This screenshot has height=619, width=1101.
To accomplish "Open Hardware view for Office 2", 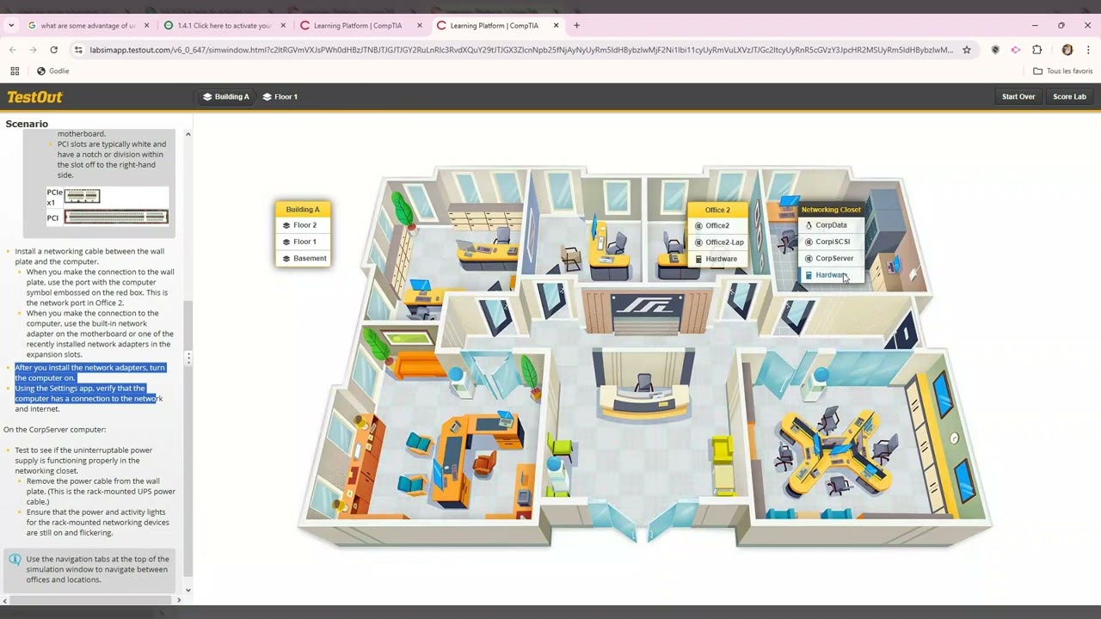I will pyautogui.click(x=717, y=259).
